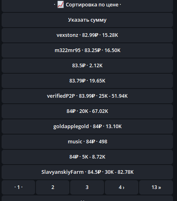Choose the m322mr95 83.25₽ offer
The image size is (177, 201).
coord(87,50)
